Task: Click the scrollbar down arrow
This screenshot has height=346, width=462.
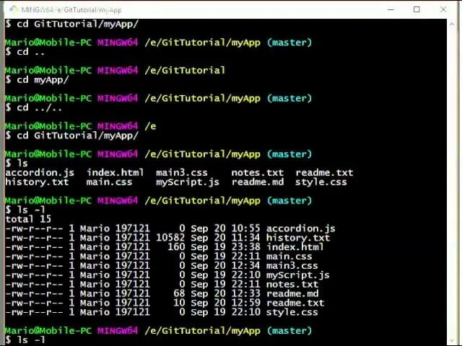Action: click(452, 341)
